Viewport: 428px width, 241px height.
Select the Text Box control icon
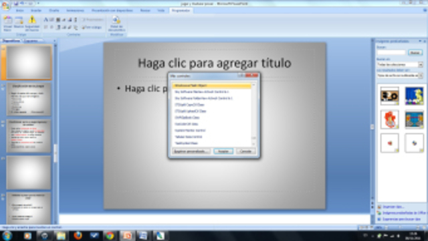52,19
